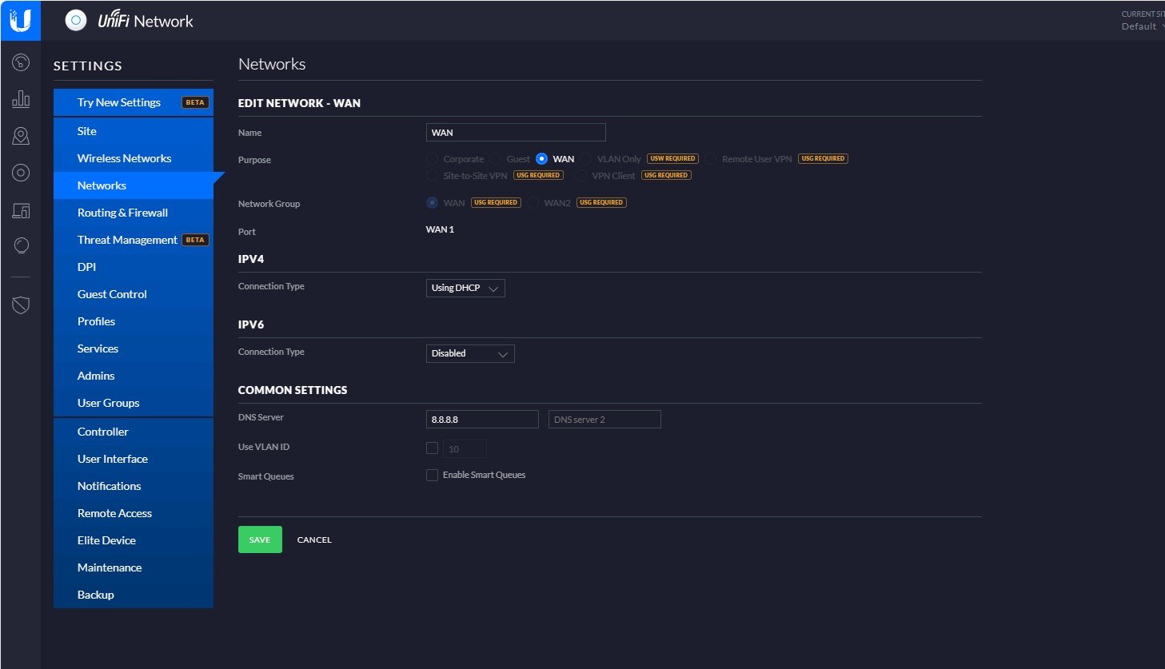The width and height of the screenshot is (1165, 669).
Task: Open the Map pin icon
Action: (21, 136)
